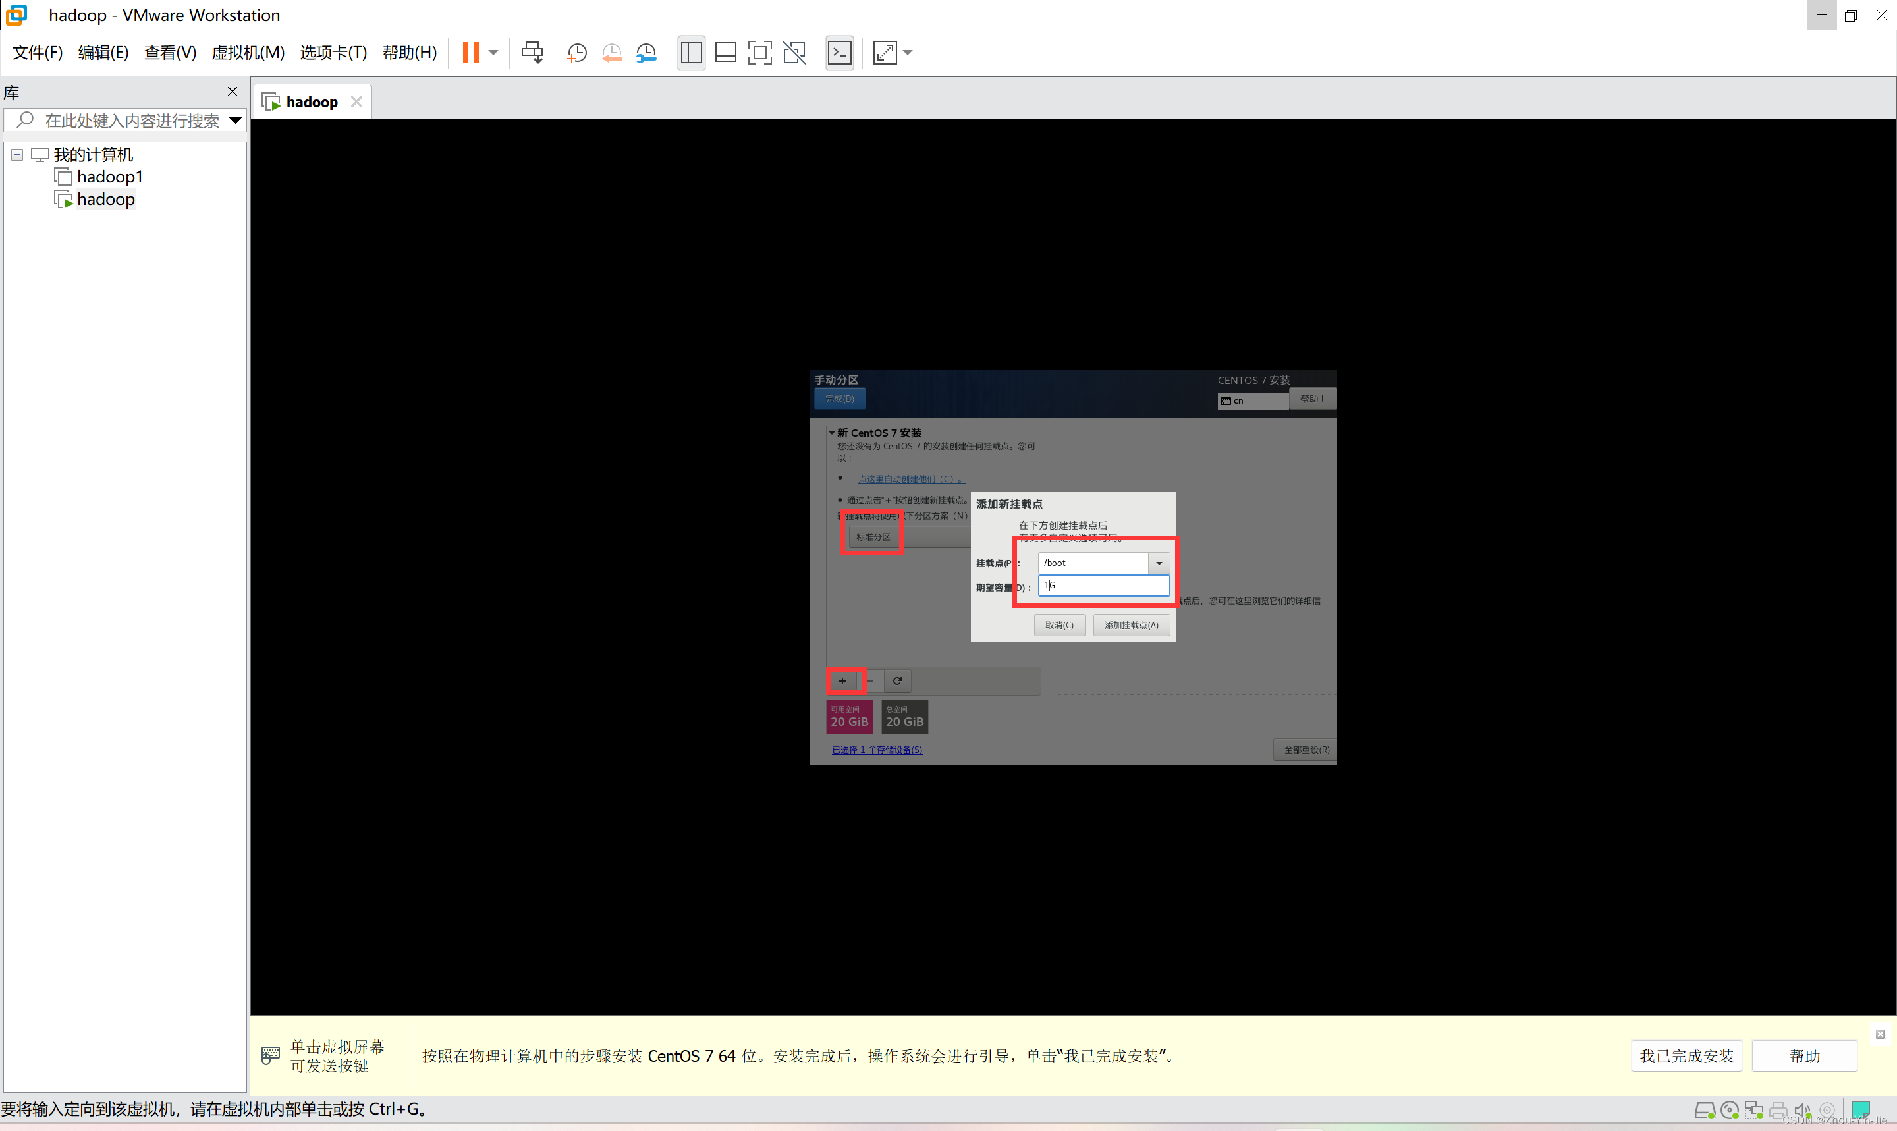
Task: Open the 帮助(H) menu
Action: point(409,53)
